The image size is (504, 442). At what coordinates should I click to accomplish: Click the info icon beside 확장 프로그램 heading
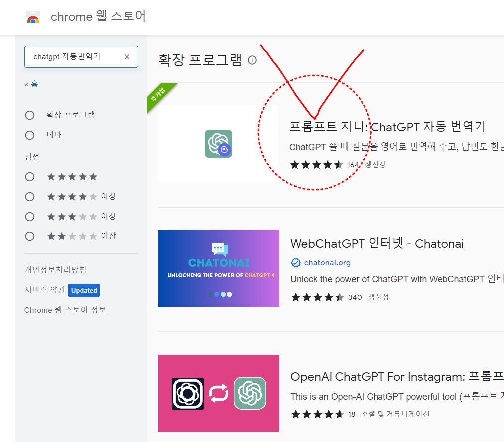(252, 60)
